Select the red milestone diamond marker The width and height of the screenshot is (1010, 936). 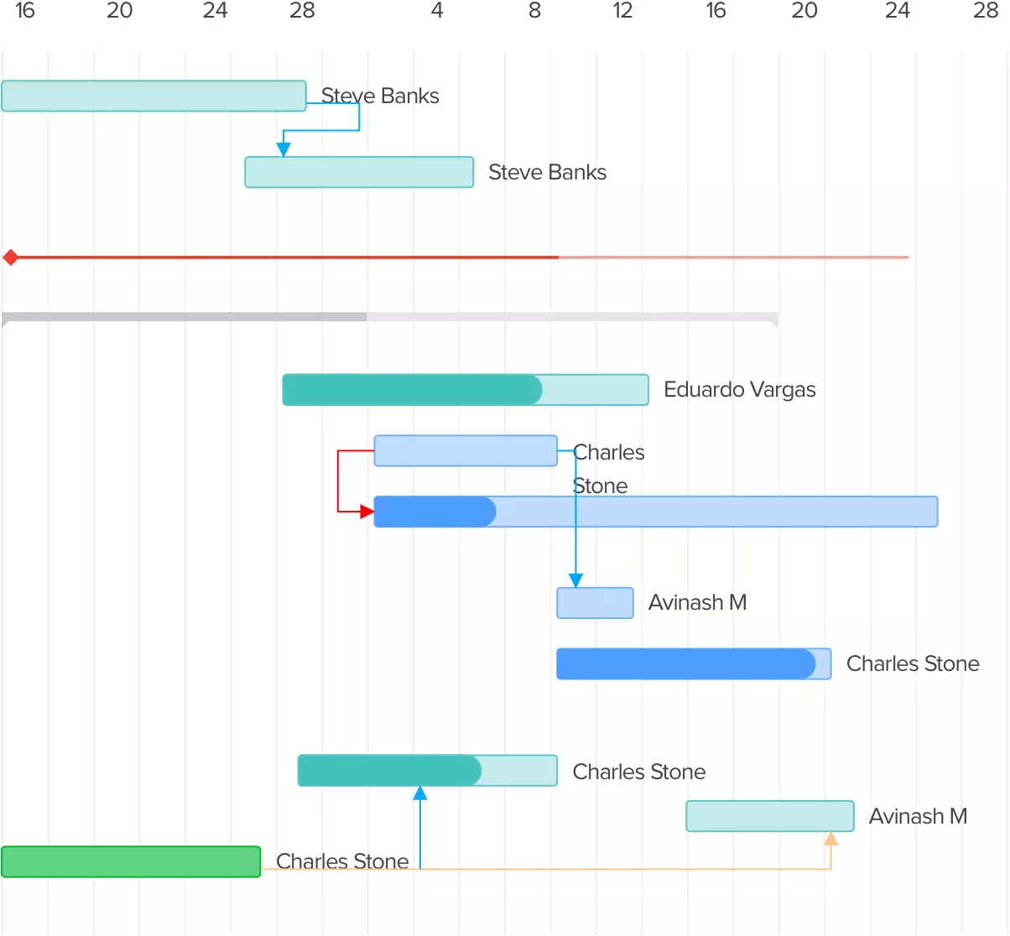(12, 257)
